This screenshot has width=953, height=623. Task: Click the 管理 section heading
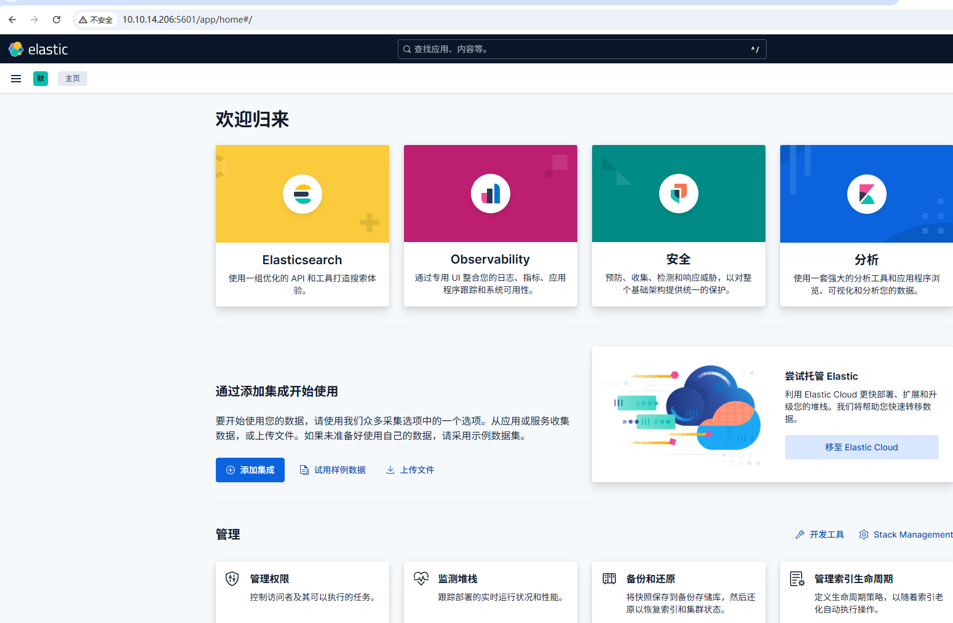[x=228, y=535]
